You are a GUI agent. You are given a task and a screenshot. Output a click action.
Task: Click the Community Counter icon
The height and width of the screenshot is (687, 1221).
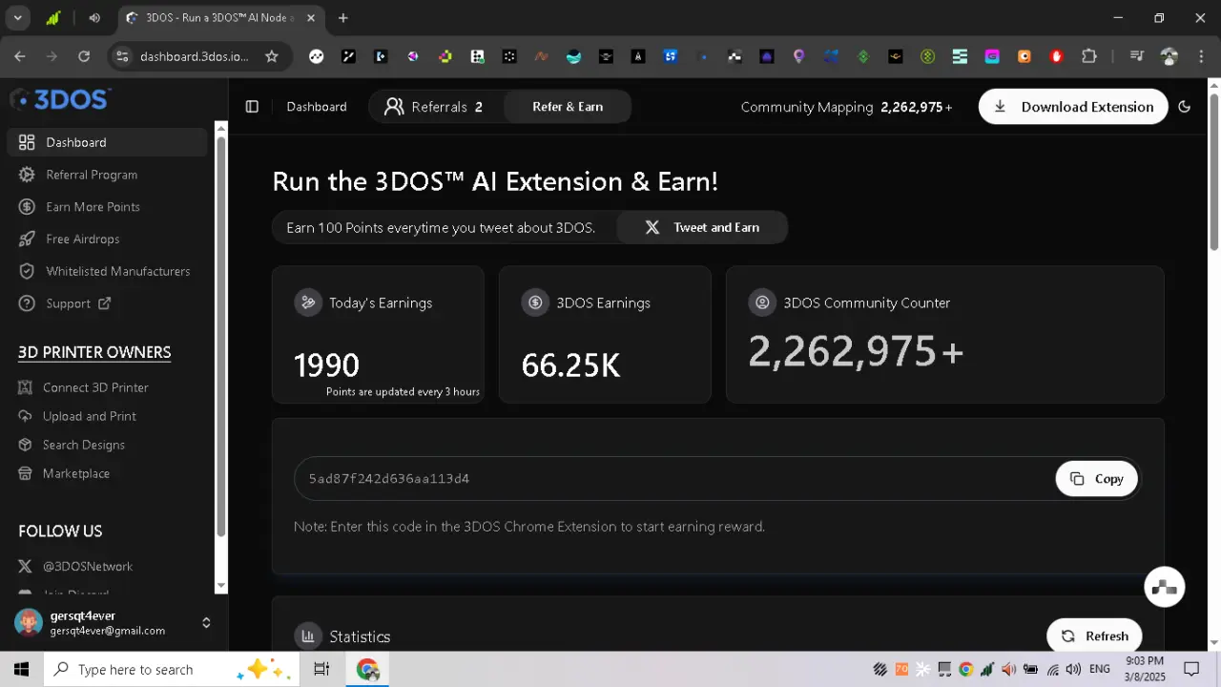pos(762,302)
